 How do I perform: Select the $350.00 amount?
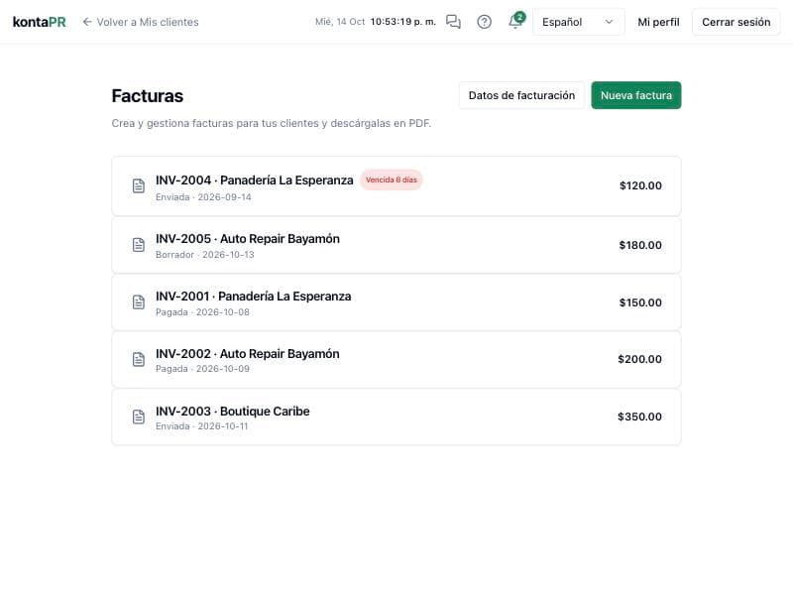(x=639, y=416)
